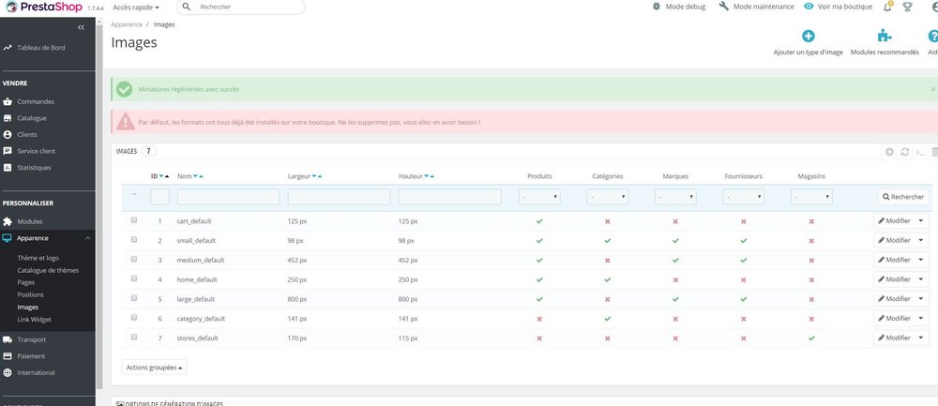Sort the ID column descending
Viewport: 938px width, 406px height.
161,176
